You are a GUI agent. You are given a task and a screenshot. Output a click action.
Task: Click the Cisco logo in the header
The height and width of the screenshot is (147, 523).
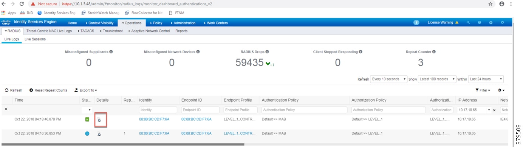pos(6,22)
